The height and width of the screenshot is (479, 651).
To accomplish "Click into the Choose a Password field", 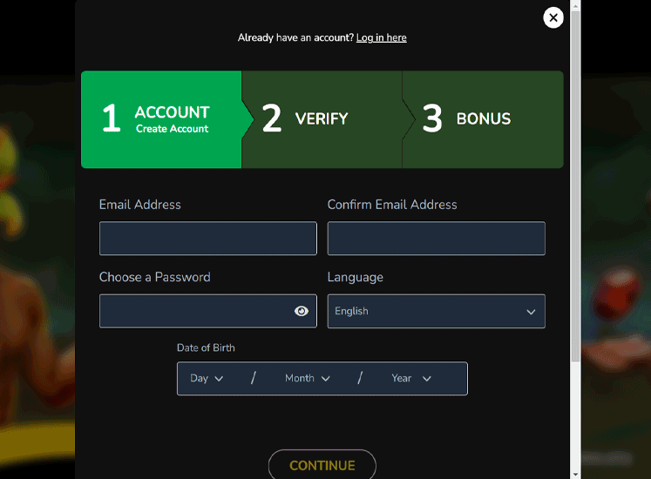I will click(x=194, y=311).
